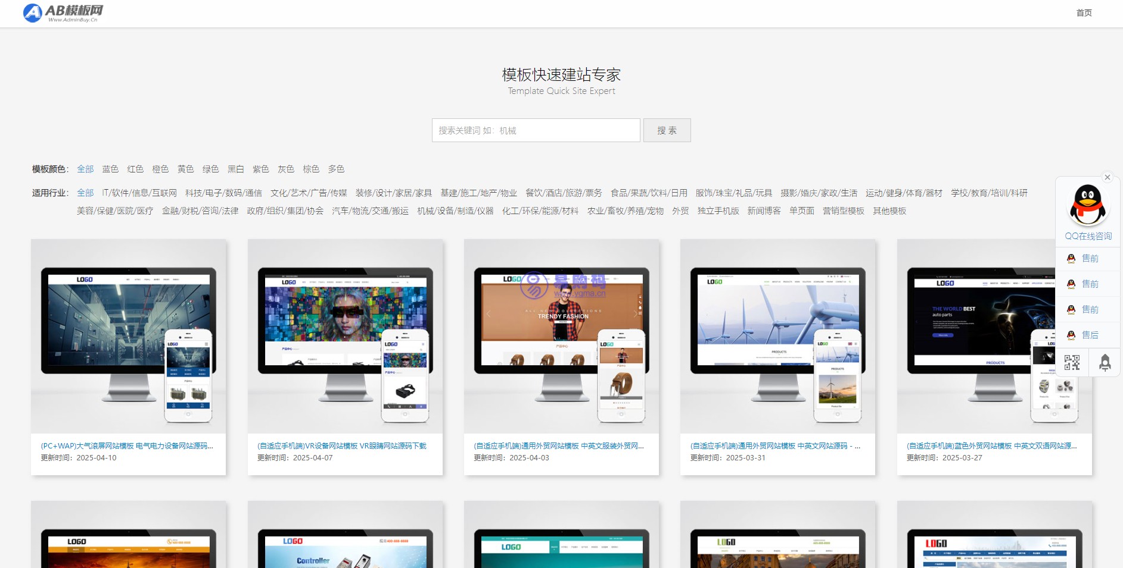Viewport: 1123px width, 568px height.
Task: Click the large QQ penguin icon
Action: click(x=1087, y=205)
